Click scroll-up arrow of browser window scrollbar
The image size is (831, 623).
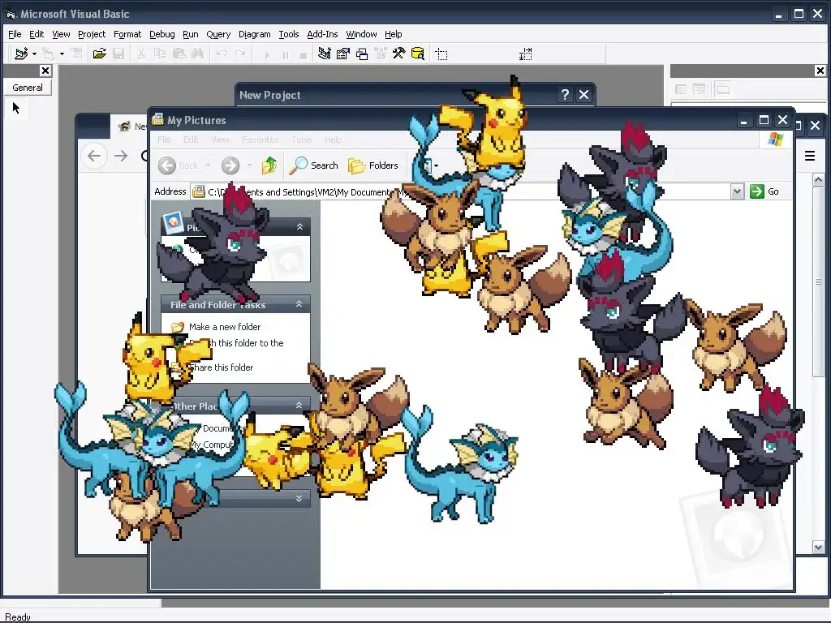point(818,179)
